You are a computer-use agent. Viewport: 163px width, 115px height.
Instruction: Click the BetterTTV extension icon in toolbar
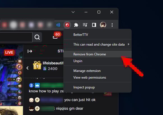click(x=67, y=25)
